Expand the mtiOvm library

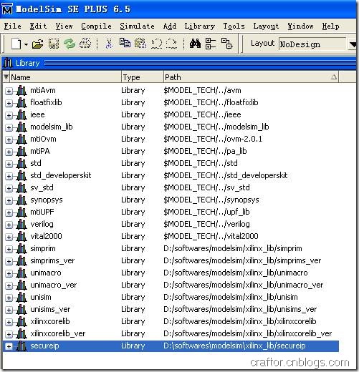point(9,139)
